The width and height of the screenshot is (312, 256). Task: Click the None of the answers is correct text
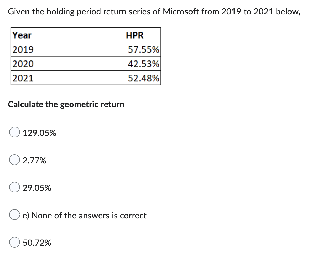85,216
